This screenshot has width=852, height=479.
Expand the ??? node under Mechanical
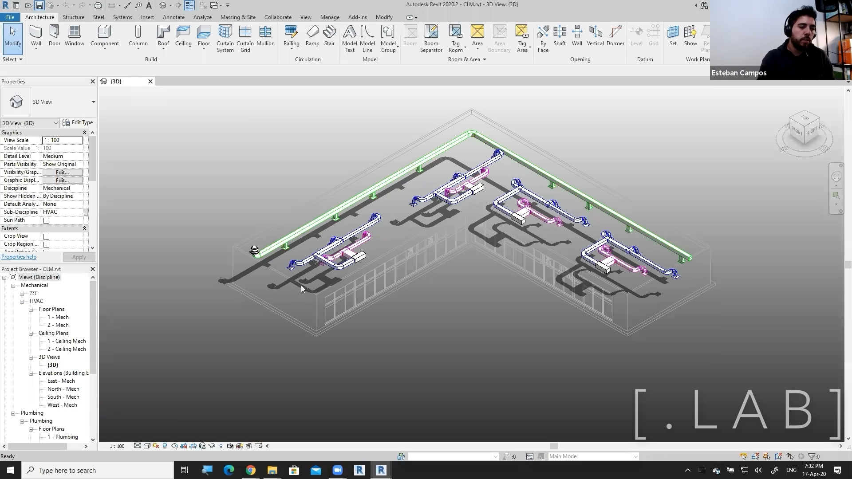tap(22, 294)
